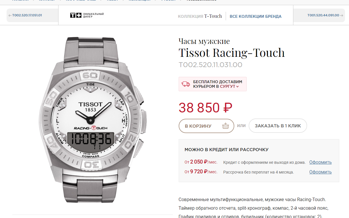This screenshot has height=218, width=349.
Task: Click the delivery truck icon
Action: [186, 84]
